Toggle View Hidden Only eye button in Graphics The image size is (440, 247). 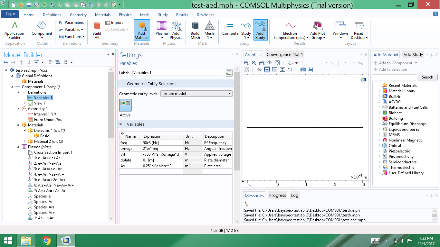click(x=275, y=69)
